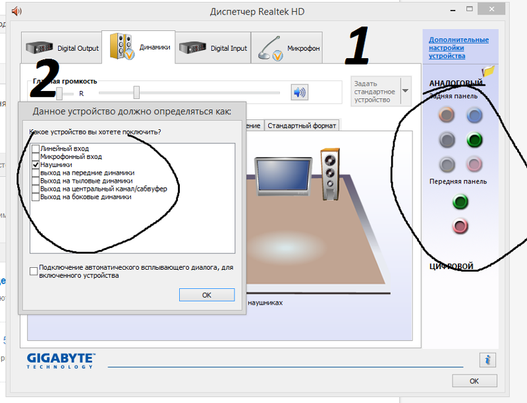This screenshot has height=403, width=527.
Task: Click the blue rear panel audio jack
Action: tap(474, 115)
